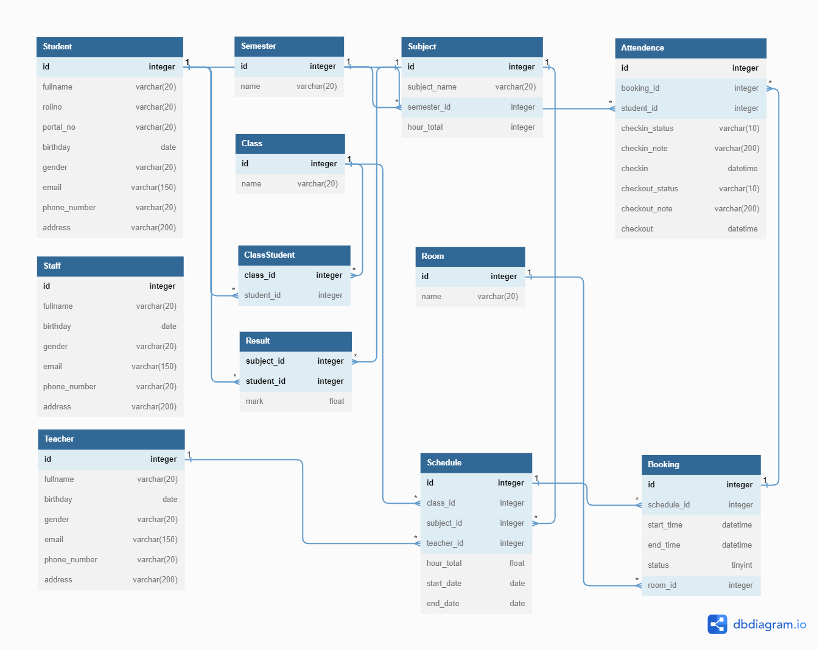The height and width of the screenshot is (650, 817).
Task: Select the Semester table header
Action: click(289, 46)
